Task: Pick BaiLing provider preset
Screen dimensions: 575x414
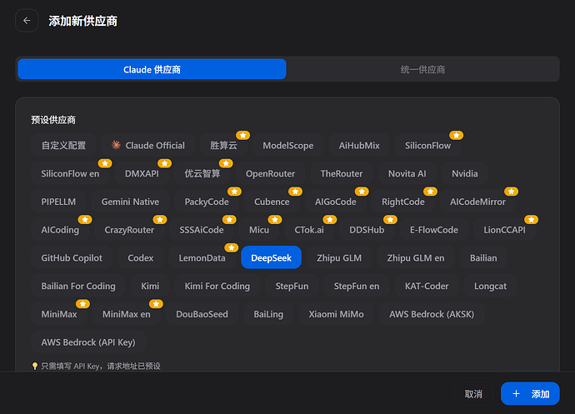Action: [268, 314]
